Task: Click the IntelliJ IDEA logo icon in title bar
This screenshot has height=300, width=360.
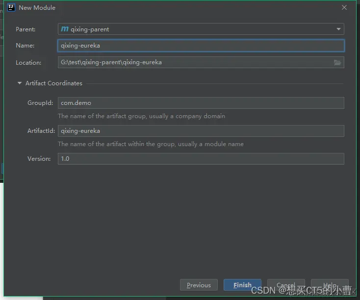Action: 11,7
